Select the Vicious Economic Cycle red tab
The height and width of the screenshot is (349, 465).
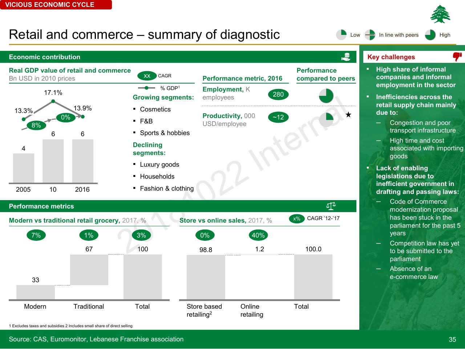point(56,5)
